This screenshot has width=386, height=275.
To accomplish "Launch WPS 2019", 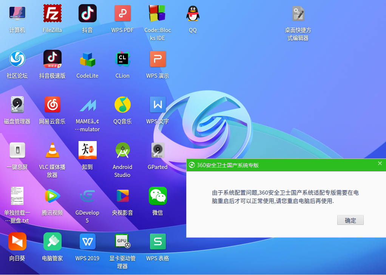I will pyautogui.click(x=87, y=241).
